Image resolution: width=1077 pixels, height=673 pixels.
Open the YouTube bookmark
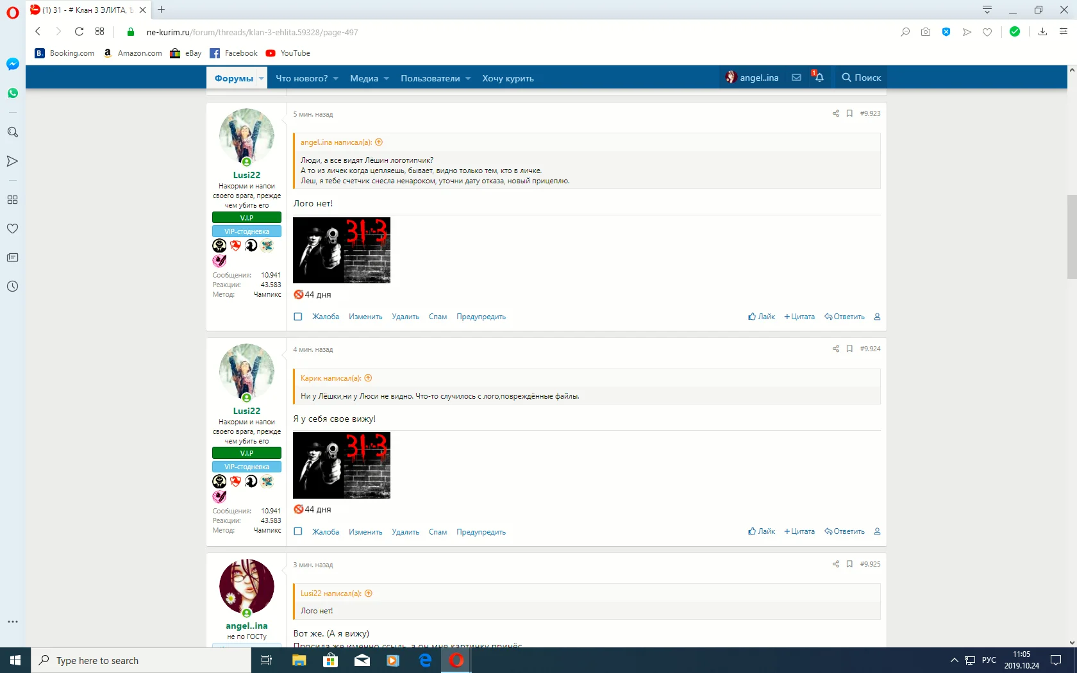click(288, 53)
